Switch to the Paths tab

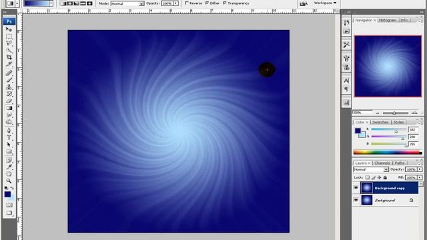pyautogui.click(x=400, y=163)
